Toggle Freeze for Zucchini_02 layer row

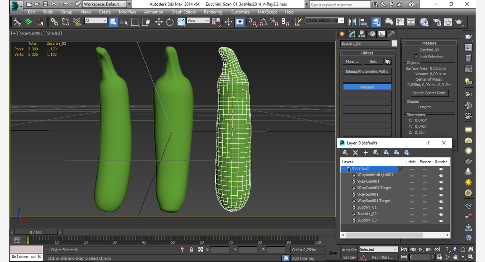tap(425, 215)
